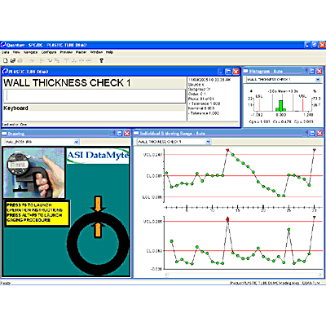Close the Histogram window
326x326 pixels.
pyautogui.click(x=319, y=71)
